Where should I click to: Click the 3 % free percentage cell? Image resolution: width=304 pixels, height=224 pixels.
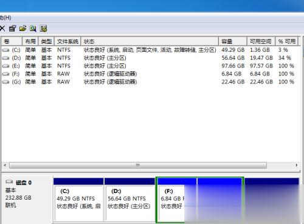tap(283, 50)
